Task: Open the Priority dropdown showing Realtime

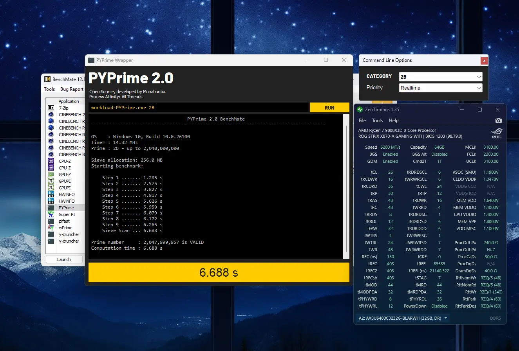Action: tap(441, 88)
